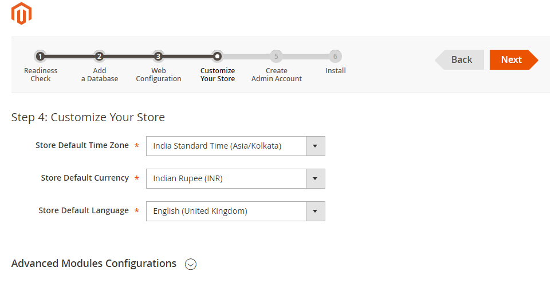Click the step 2 circle marker
Screen dimensions: 555x291
pos(99,56)
